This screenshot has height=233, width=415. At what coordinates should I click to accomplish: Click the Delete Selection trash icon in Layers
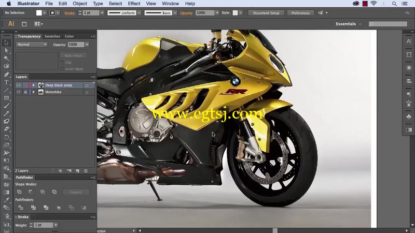pos(86,171)
